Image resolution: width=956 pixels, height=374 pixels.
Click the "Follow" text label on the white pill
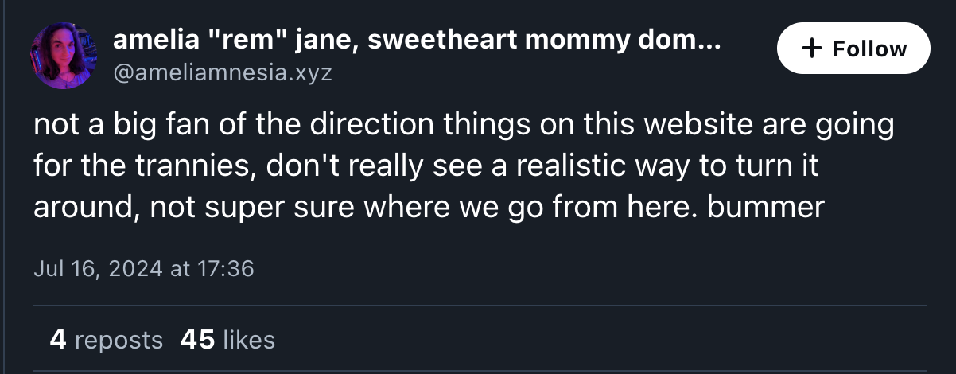click(870, 49)
